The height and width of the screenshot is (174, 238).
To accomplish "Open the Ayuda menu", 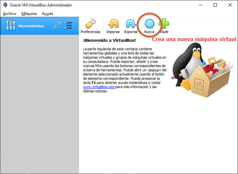I will click(x=47, y=14).
